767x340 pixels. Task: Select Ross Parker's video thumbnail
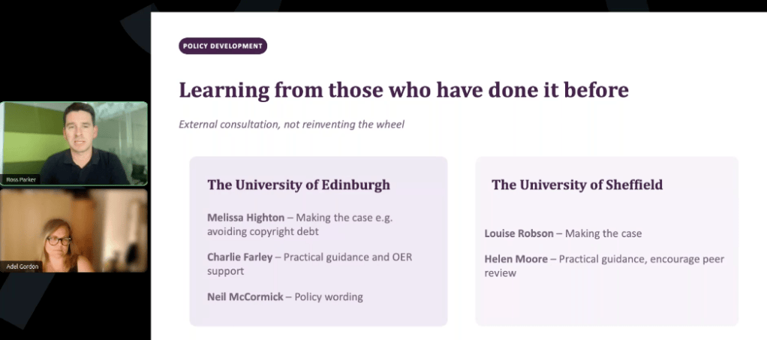(74, 143)
